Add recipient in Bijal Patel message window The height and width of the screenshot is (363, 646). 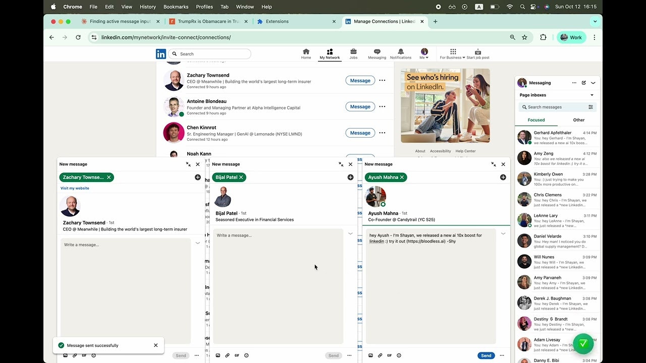click(x=350, y=177)
